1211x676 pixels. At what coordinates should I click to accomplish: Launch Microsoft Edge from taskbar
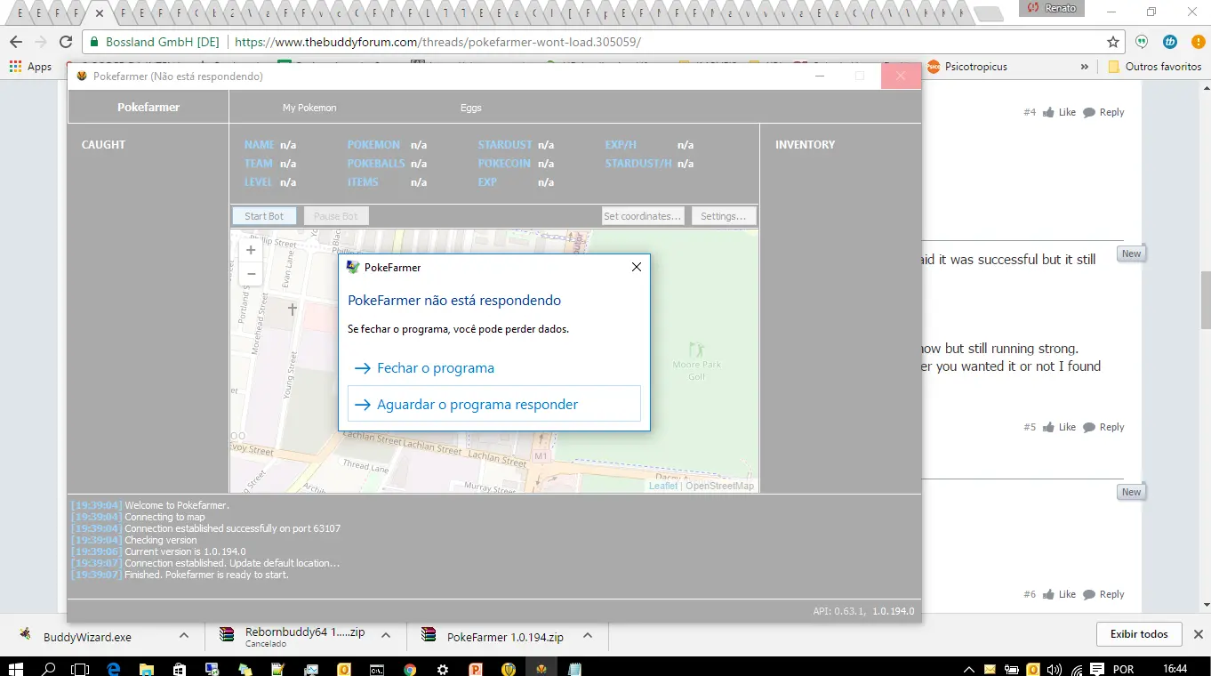click(114, 668)
